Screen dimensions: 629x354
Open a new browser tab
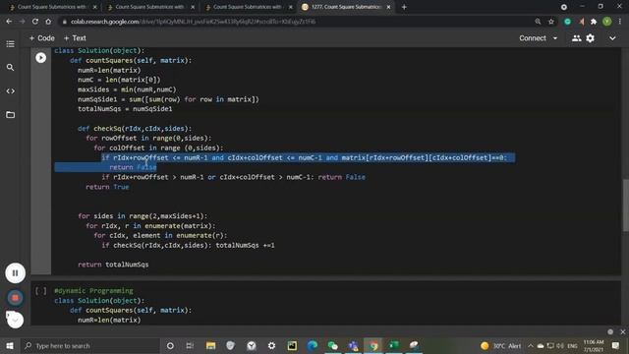(x=404, y=7)
